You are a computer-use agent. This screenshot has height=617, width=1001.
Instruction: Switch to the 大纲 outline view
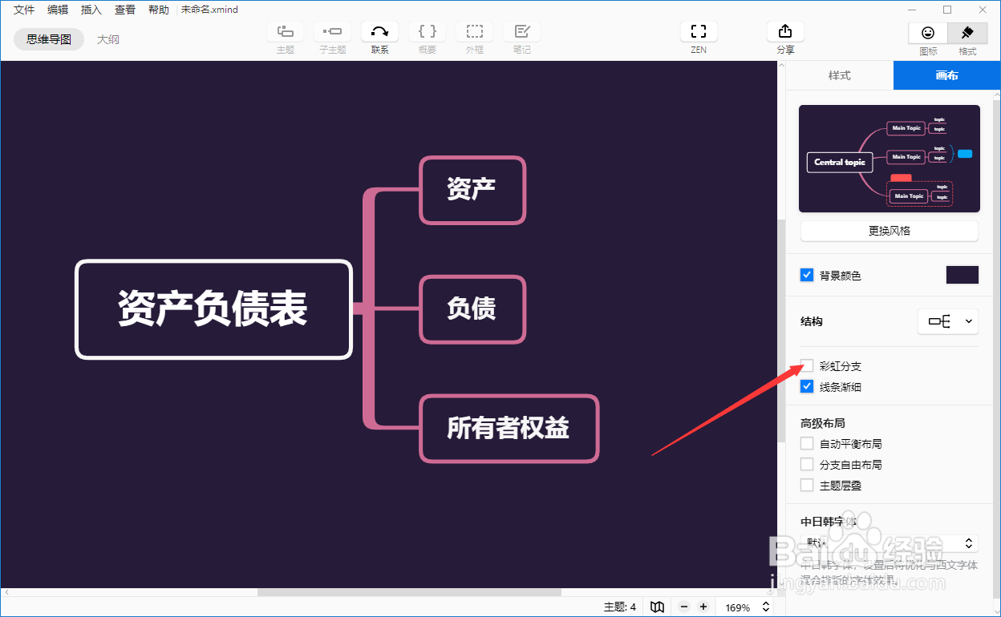pyautogui.click(x=108, y=38)
